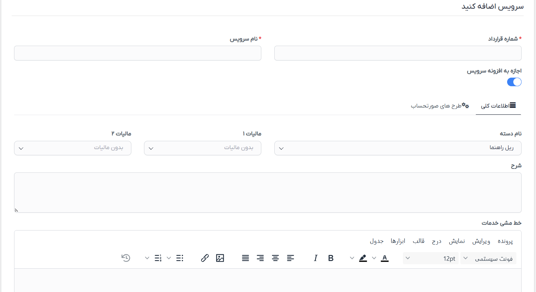Focus the نام سرویس input field

(x=138, y=53)
